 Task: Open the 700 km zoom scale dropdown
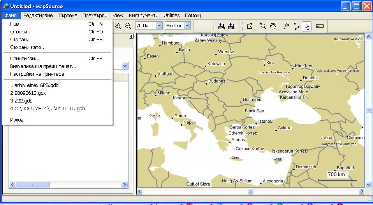(x=159, y=26)
